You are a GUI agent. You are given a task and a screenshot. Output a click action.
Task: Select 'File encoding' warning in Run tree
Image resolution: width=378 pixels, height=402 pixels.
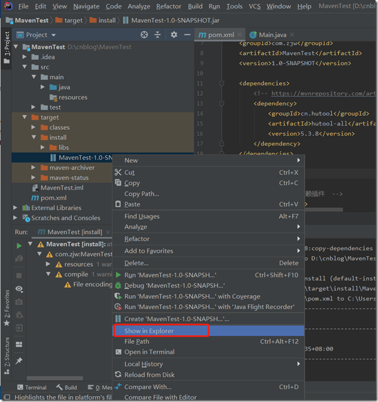(x=89, y=284)
